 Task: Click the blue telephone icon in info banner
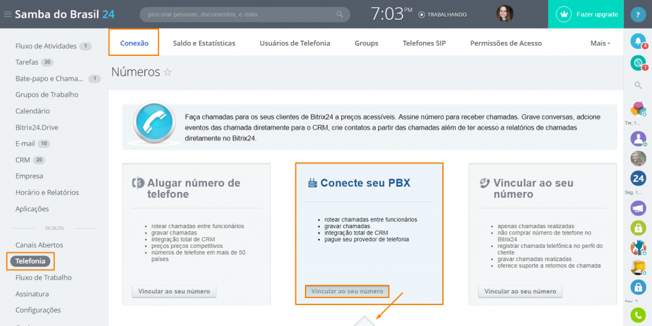click(154, 123)
